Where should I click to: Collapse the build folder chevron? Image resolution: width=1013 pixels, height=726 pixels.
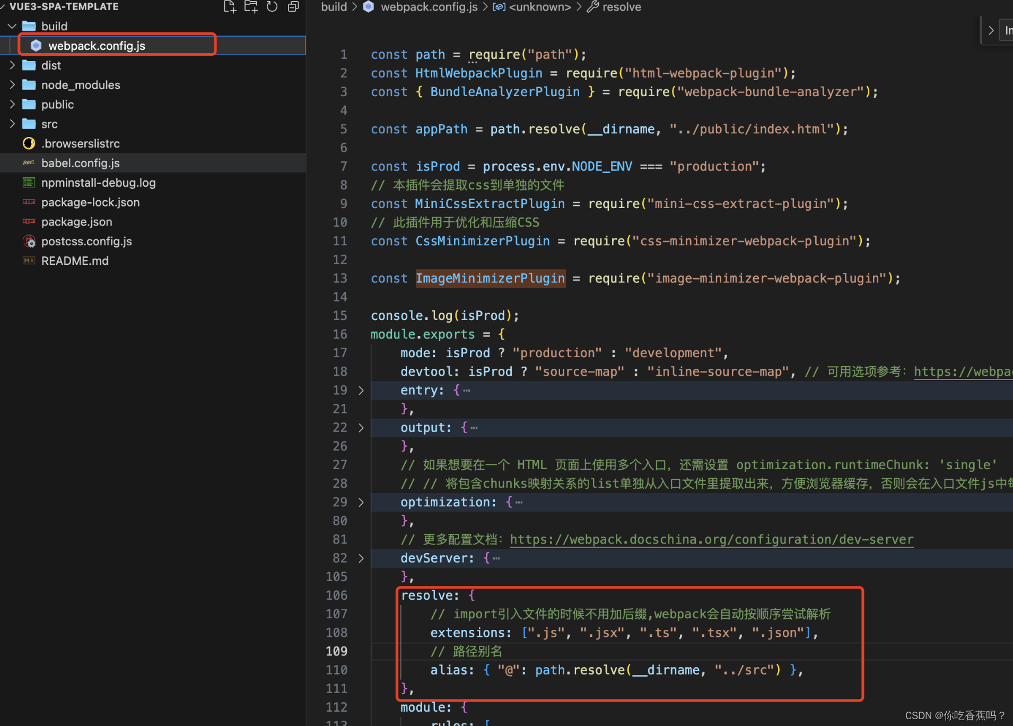pyautogui.click(x=12, y=26)
